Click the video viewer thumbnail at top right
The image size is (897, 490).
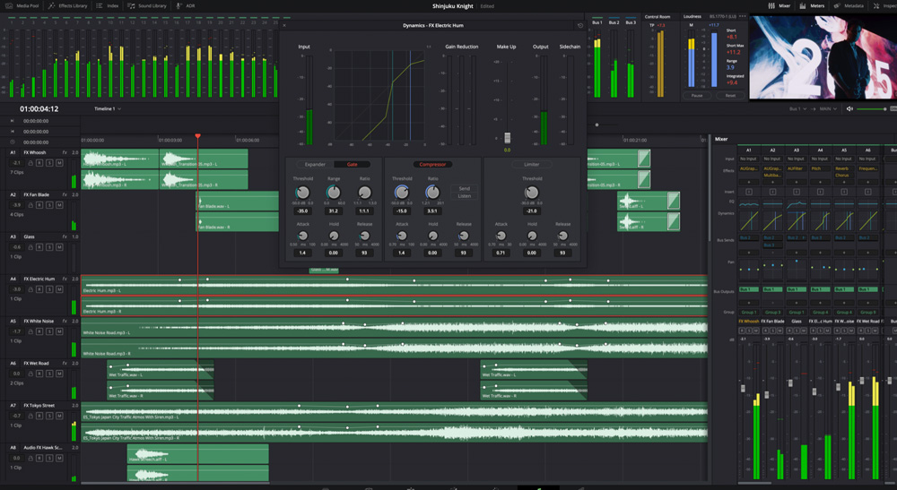823,57
